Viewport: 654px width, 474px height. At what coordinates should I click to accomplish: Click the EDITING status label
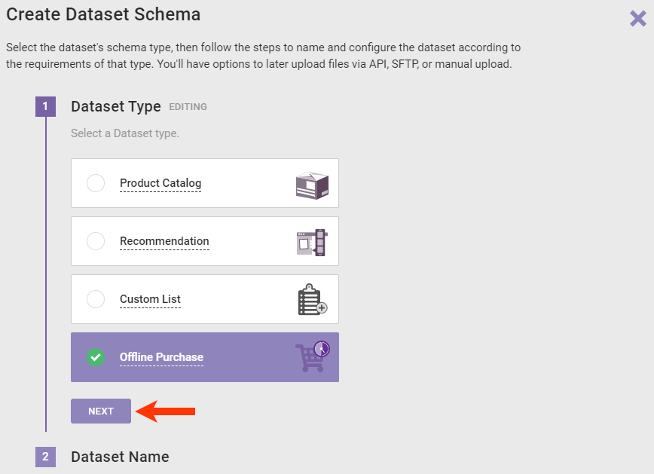point(188,107)
